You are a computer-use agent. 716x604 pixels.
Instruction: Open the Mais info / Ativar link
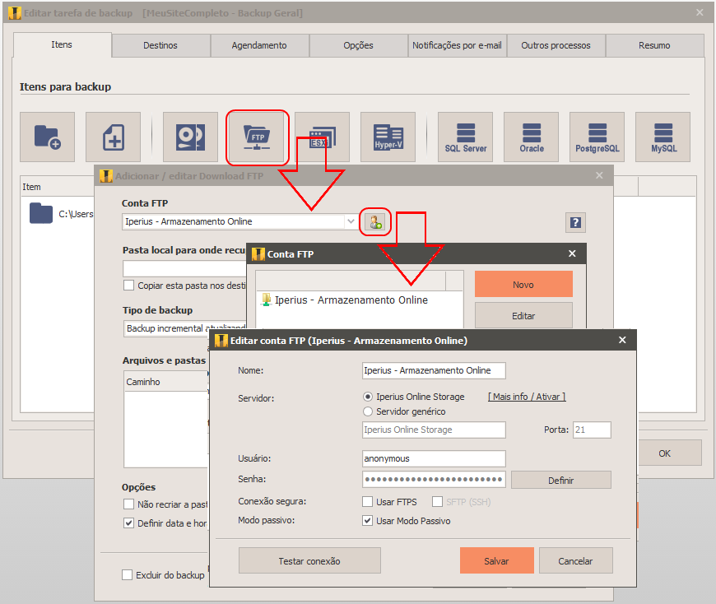[x=527, y=397]
